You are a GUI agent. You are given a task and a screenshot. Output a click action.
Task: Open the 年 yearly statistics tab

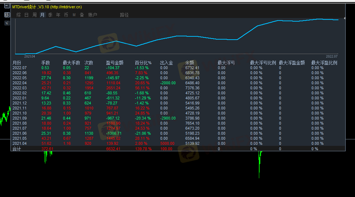coord(58,15)
